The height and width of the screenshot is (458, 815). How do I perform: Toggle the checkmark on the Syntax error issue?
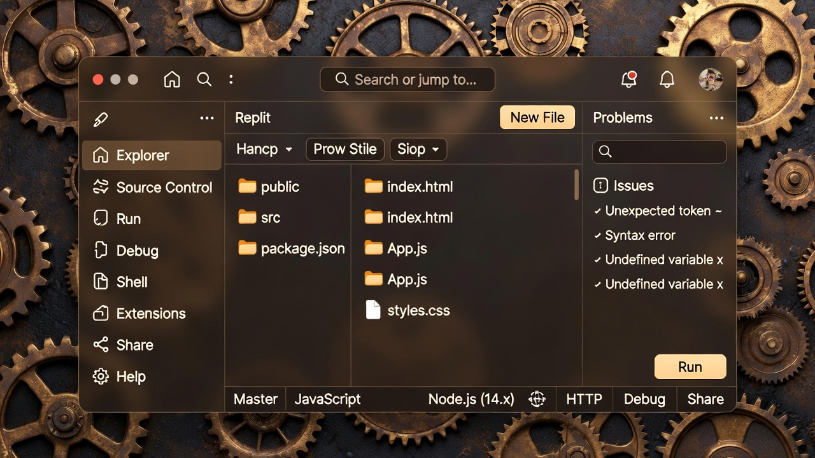pyautogui.click(x=599, y=235)
